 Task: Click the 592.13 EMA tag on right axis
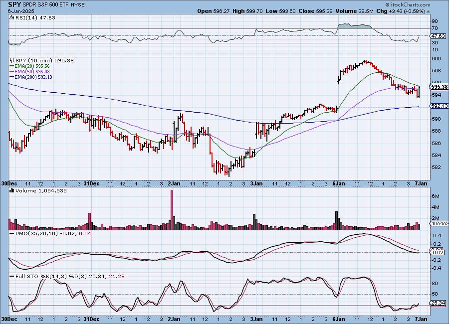tap(439, 106)
